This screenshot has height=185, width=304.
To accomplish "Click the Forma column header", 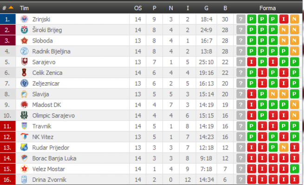I will (267, 8).
